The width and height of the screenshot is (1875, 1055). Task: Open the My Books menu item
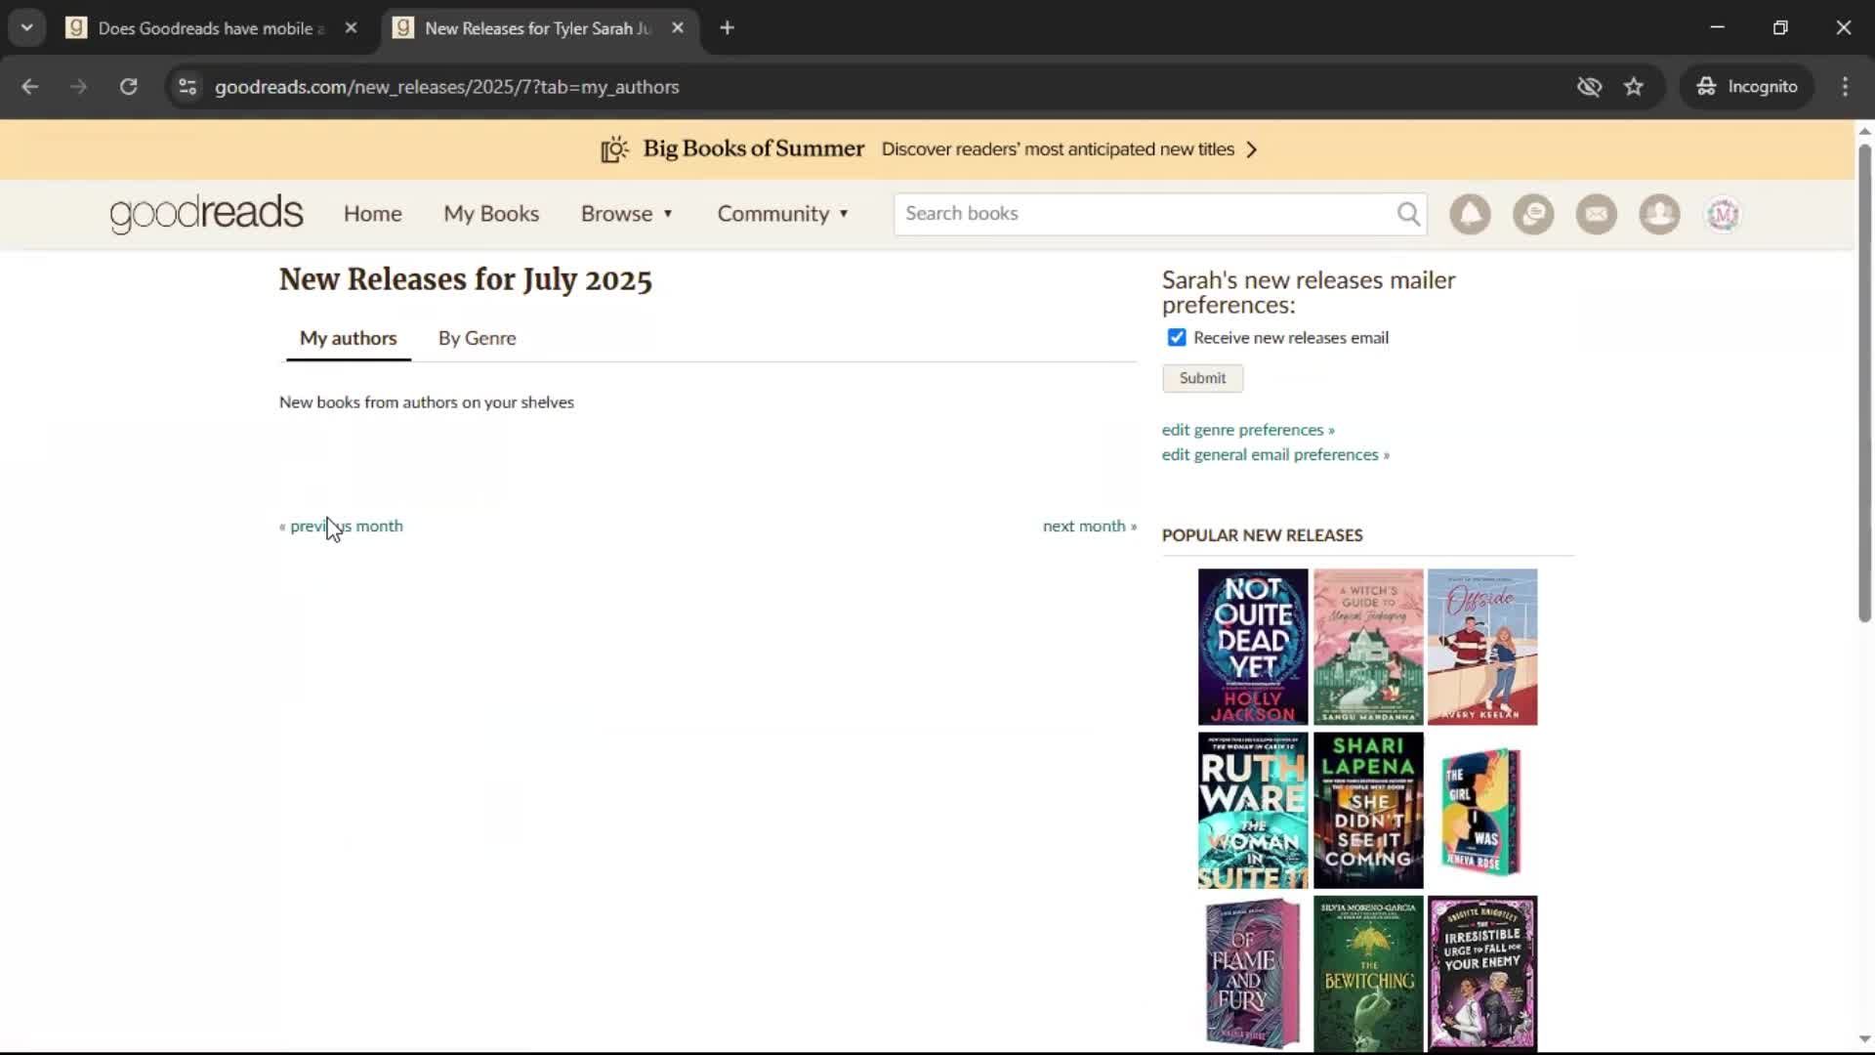click(491, 214)
